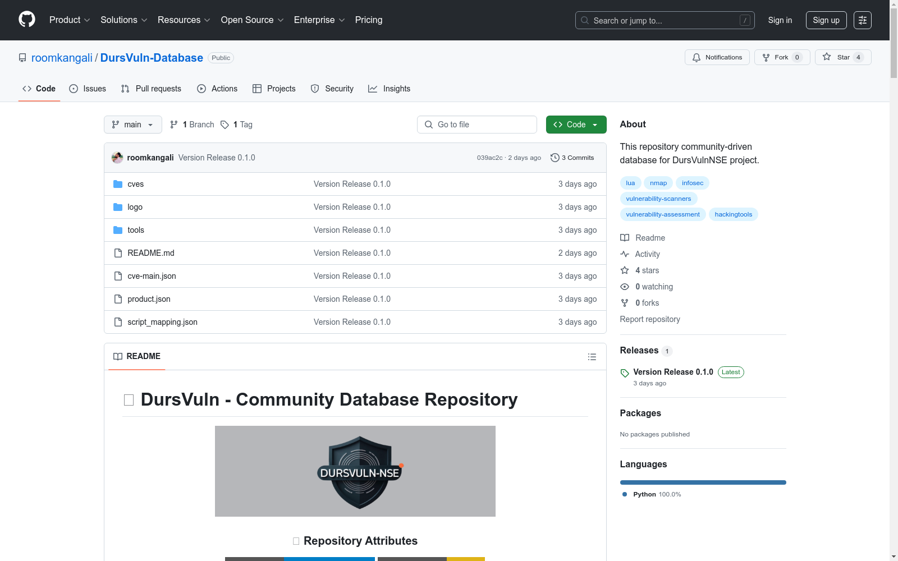Select the Code tab
This screenshot has height=561, width=898.
pos(39,89)
